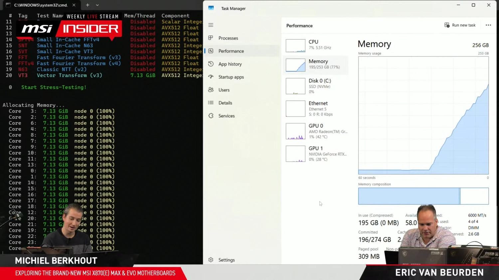Screen dimensions: 499x280
Task: Open the three-dot more options menu
Action: click(488, 25)
